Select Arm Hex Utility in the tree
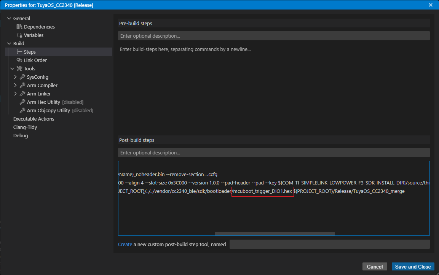Screen dimensions: 439x275 coord(43,102)
